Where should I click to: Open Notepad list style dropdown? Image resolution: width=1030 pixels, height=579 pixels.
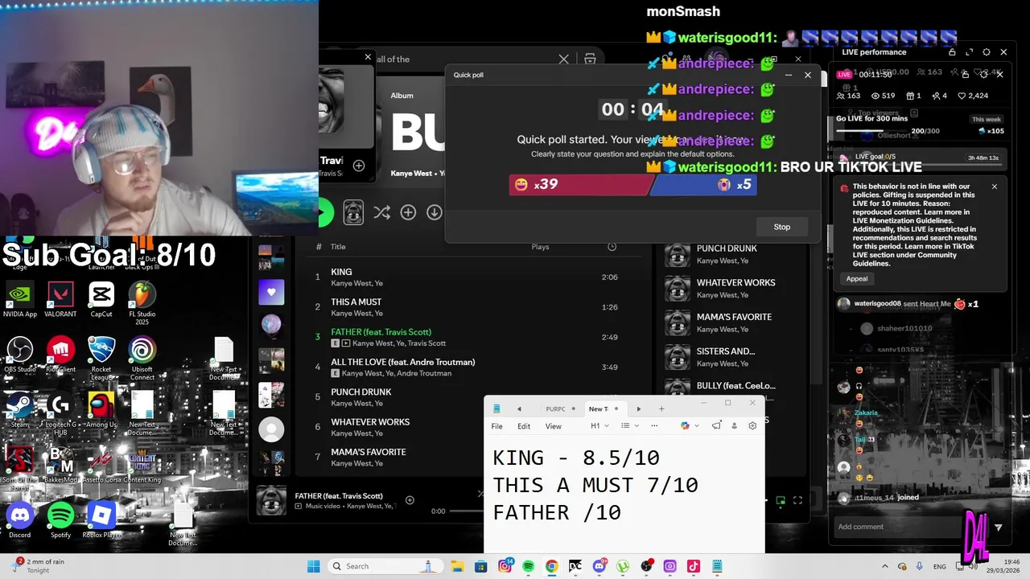pos(629,425)
